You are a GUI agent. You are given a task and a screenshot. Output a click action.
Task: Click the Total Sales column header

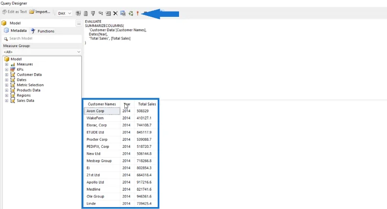pos(147,104)
